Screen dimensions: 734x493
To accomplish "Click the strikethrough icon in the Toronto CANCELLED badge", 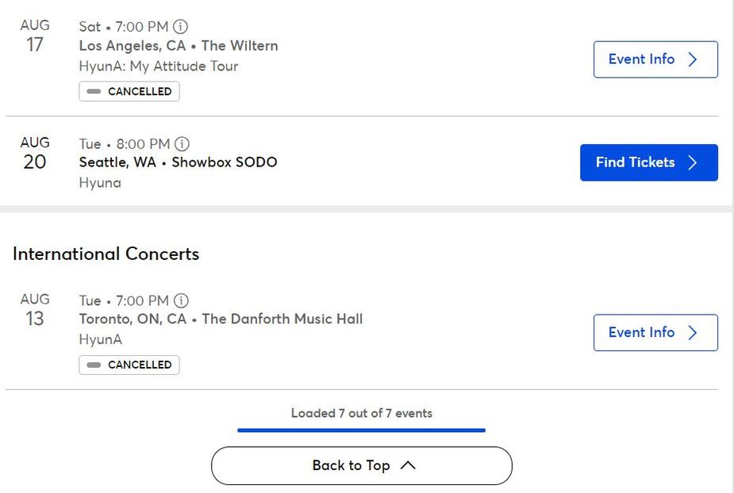I will [92, 365].
